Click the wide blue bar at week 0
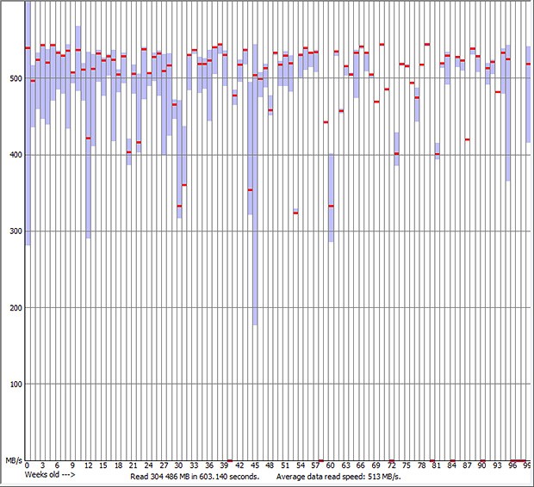Viewport: 534px width, 487px height. point(28,129)
